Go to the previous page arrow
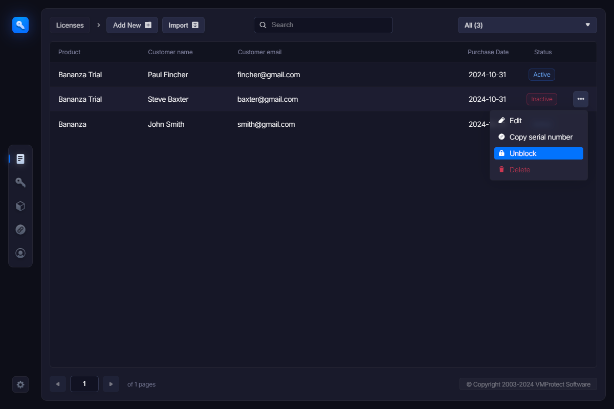614x409 pixels. [58, 384]
